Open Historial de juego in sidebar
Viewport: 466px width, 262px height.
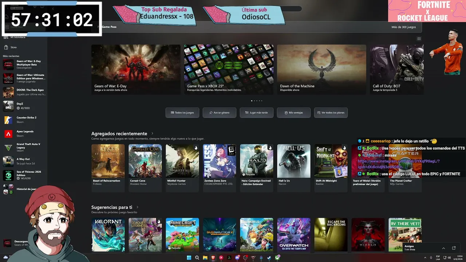point(24,189)
